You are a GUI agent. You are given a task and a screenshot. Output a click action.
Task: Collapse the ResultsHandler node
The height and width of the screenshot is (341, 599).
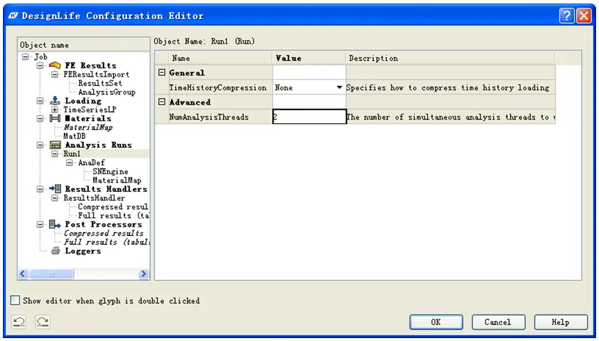coord(55,198)
